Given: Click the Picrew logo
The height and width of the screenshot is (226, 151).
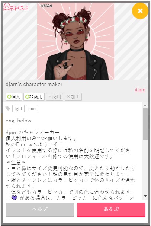Looking at the screenshot, I should pyautogui.click(x=15, y=7).
